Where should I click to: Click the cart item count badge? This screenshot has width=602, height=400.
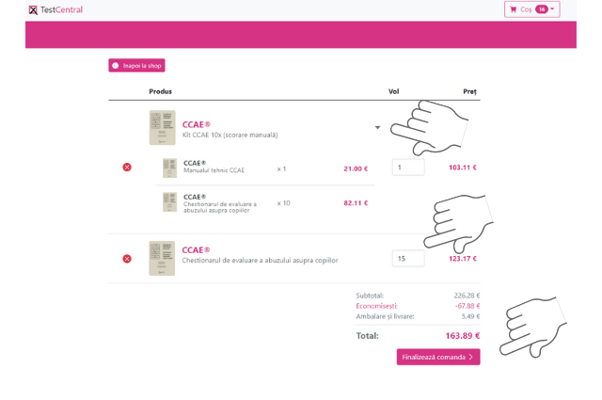pyautogui.click(x=542, y=9)
